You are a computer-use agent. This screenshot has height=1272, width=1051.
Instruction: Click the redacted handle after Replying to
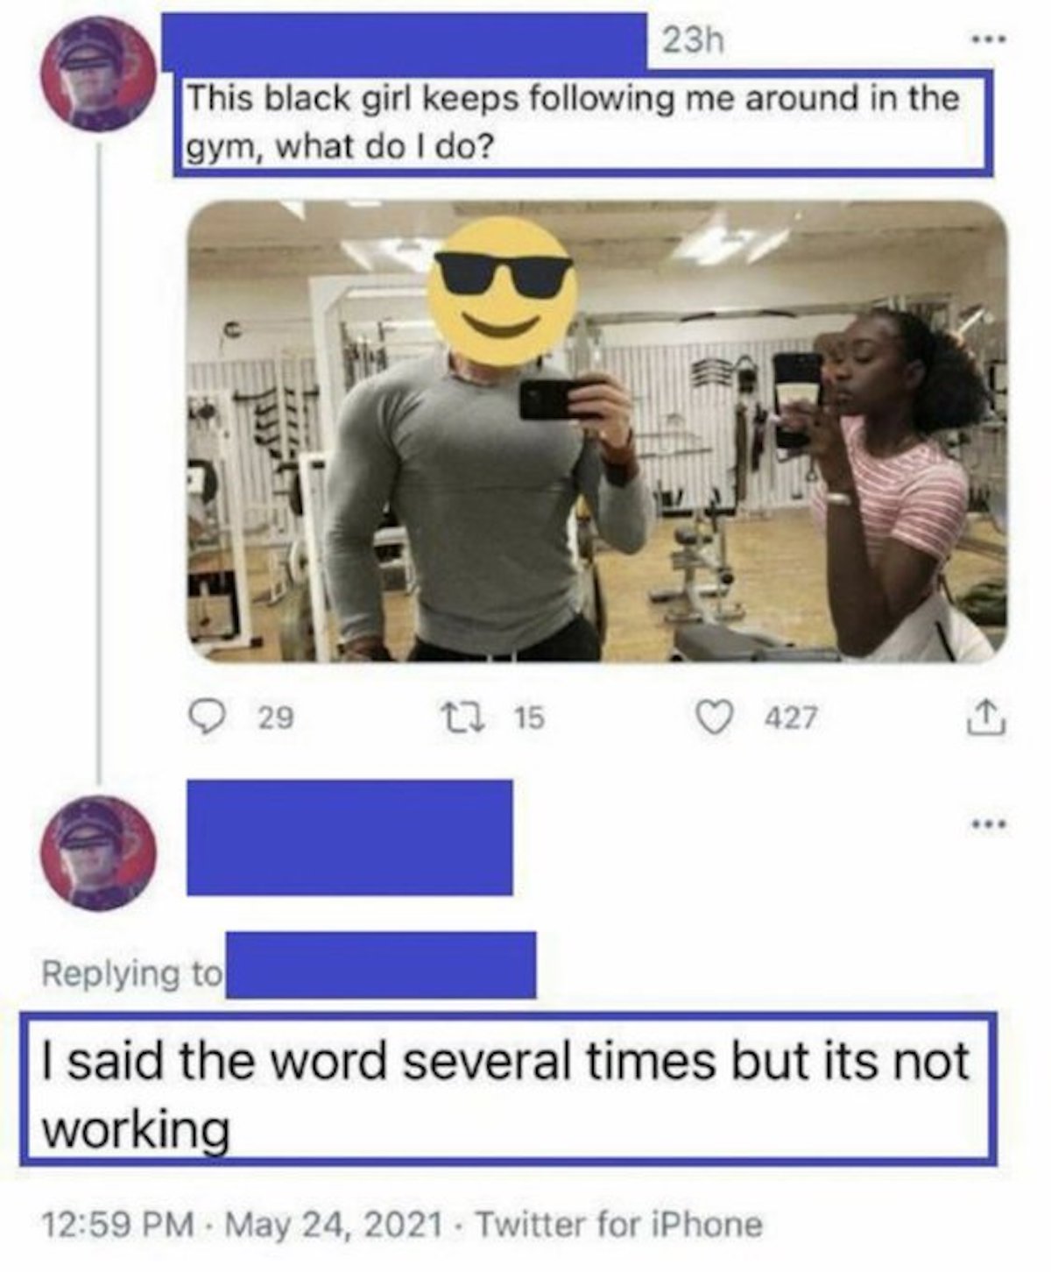tap(381, 965)
